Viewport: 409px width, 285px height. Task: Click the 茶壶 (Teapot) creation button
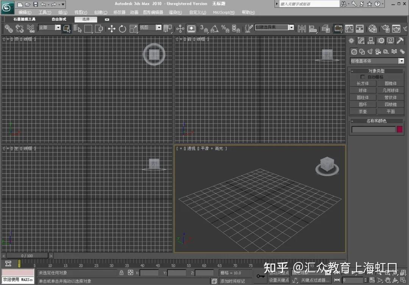point(362,111)
